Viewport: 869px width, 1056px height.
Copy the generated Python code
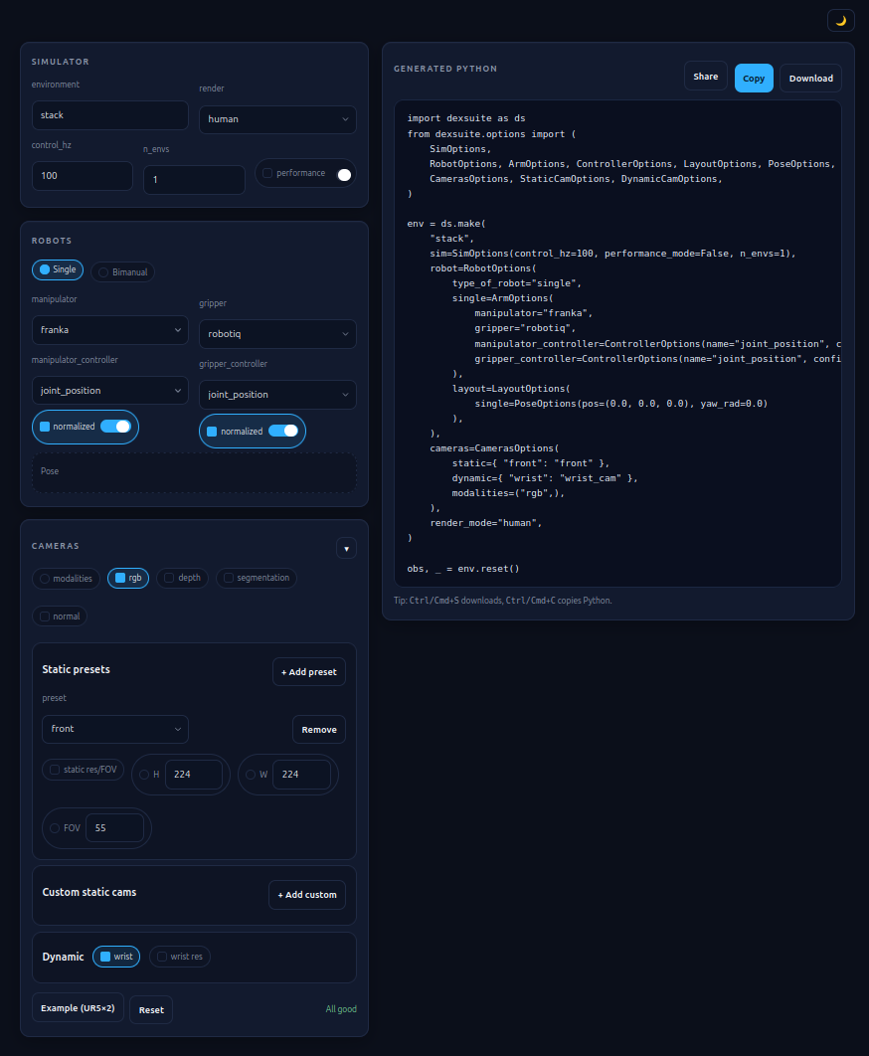tap(754, 79)
